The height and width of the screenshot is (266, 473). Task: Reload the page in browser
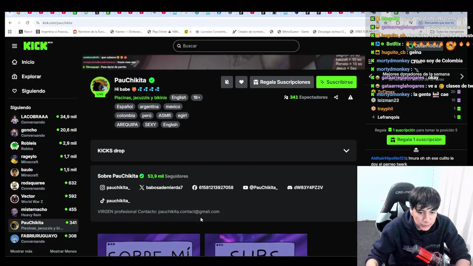(27, 23)
